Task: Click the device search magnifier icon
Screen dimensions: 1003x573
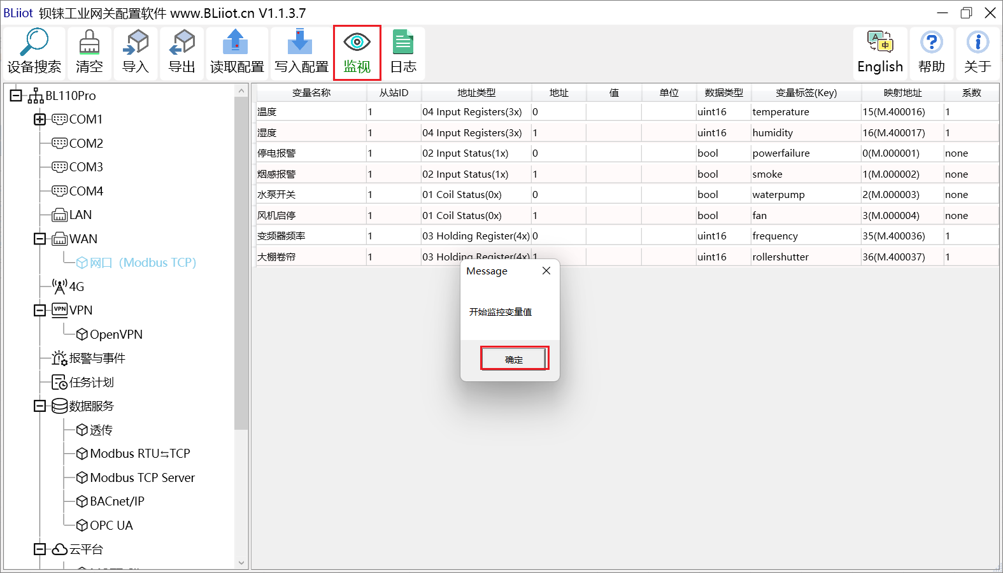Action: pyautogui.click(x=34, y=43)
